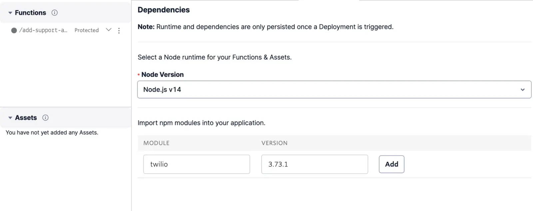This screenshot has height=211, width=533.
Task: Click the MODULE column header
Action: point(156,143)
